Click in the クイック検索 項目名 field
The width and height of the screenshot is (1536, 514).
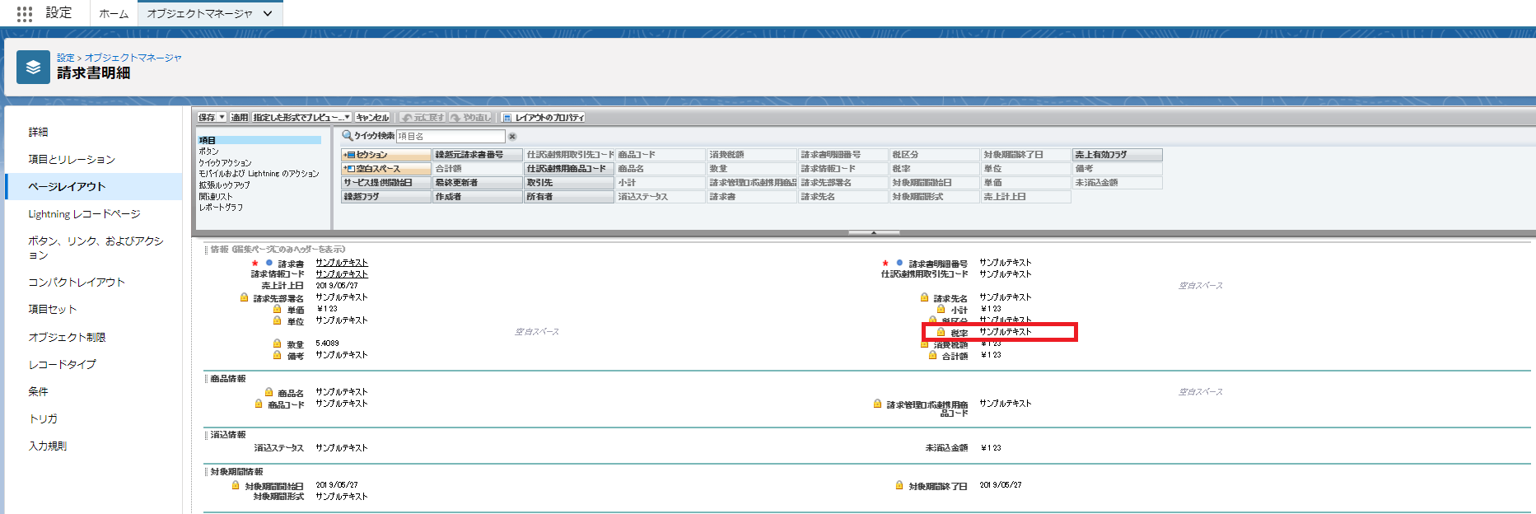point(450,136)
